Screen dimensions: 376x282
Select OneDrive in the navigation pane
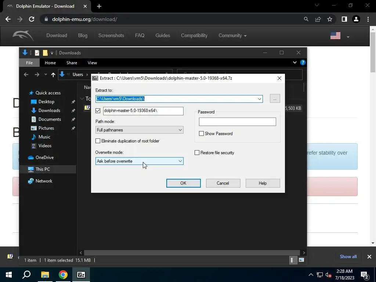(x=44, y=158)
